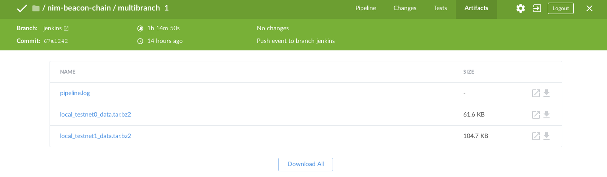
Task: Click the 61.6 KB size value
Action: pyautogui.click(x=474, y=115)
